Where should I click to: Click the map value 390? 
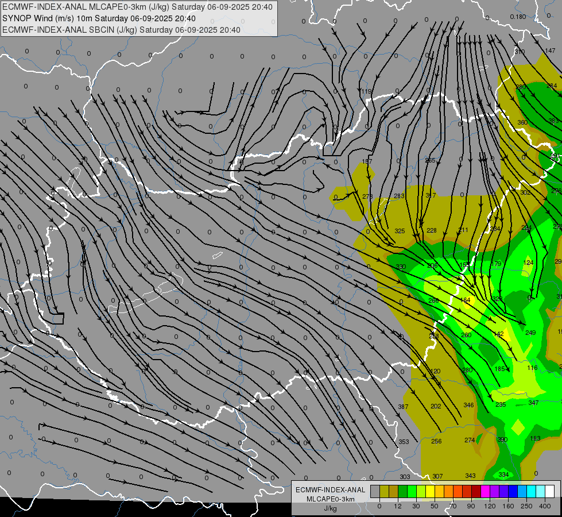coord(502,439)
